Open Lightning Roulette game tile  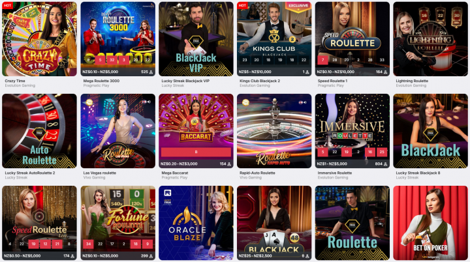(x=430, y=39)
